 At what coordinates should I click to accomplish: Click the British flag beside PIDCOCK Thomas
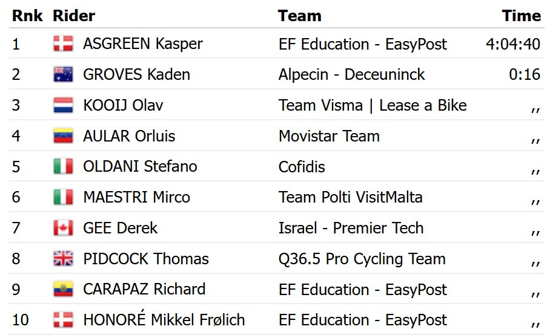(x=63, y=259)
